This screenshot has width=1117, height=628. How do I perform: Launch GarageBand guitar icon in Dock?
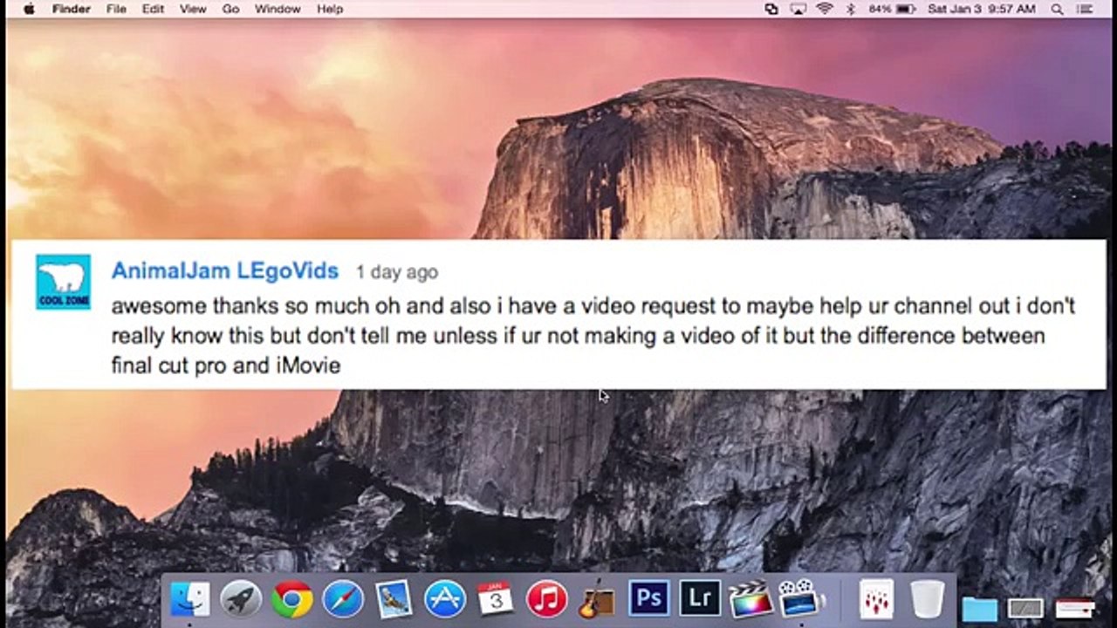click(598, 599)
